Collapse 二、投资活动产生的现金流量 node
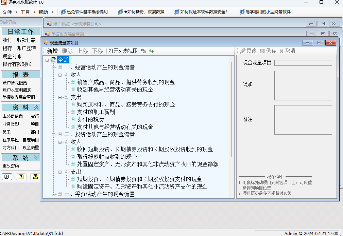Screen dimensions: 343x236 pyautogui.click(x=54, y=135)
